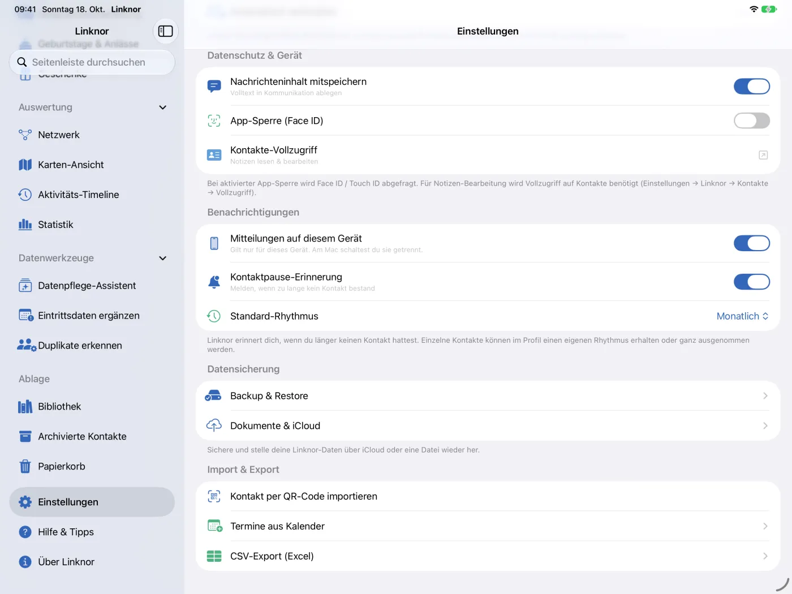Click the QR-Code import icon
The width and height of the screenshot is (792, 594).
[214, 497]
